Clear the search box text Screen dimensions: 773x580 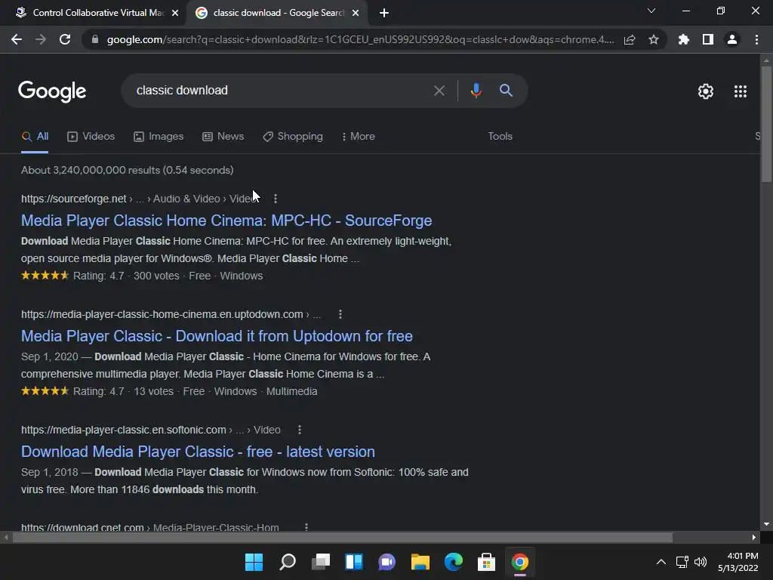tap(439, 91)
